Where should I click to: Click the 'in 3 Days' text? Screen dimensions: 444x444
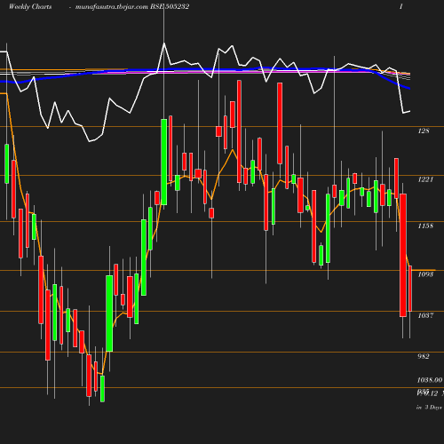[x=429, y=408]
